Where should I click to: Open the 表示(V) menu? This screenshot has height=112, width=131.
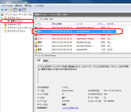(28, 6)
